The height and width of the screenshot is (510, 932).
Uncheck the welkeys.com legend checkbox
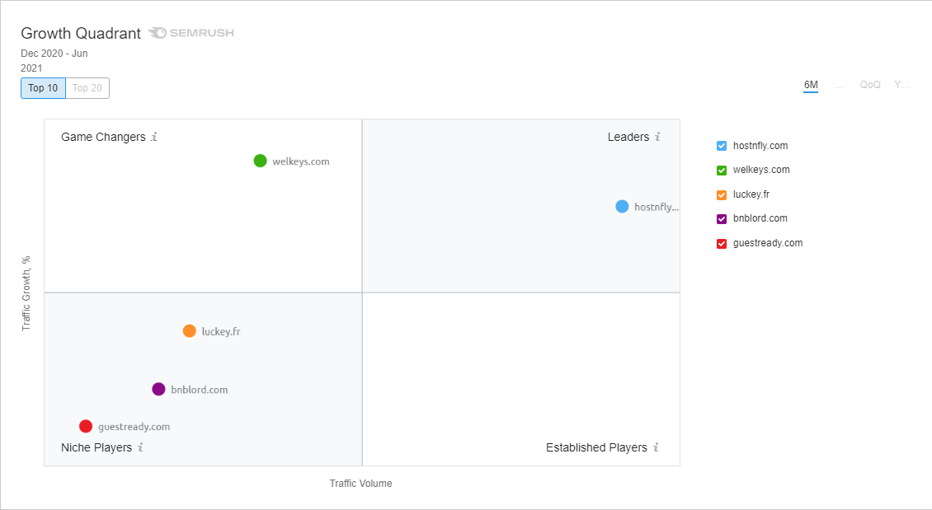(722, 171)
